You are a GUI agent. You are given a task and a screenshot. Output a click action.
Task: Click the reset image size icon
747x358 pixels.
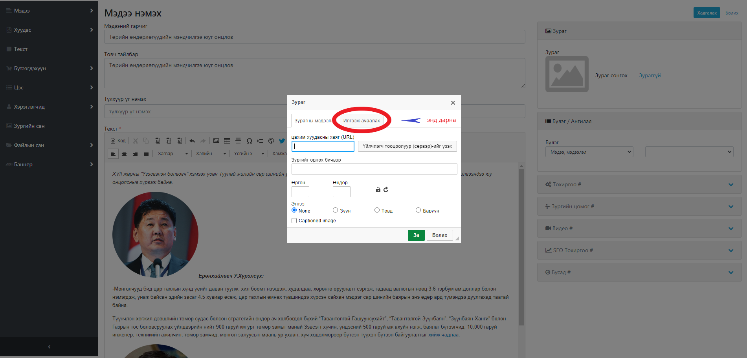[x=386, y=190]
